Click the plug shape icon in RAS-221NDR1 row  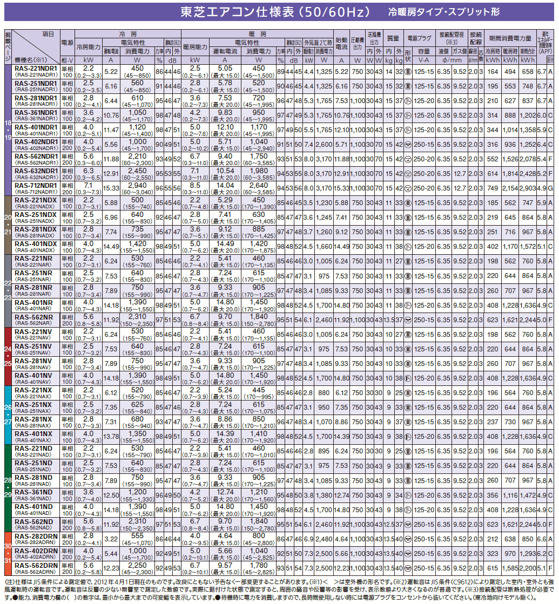408,72
